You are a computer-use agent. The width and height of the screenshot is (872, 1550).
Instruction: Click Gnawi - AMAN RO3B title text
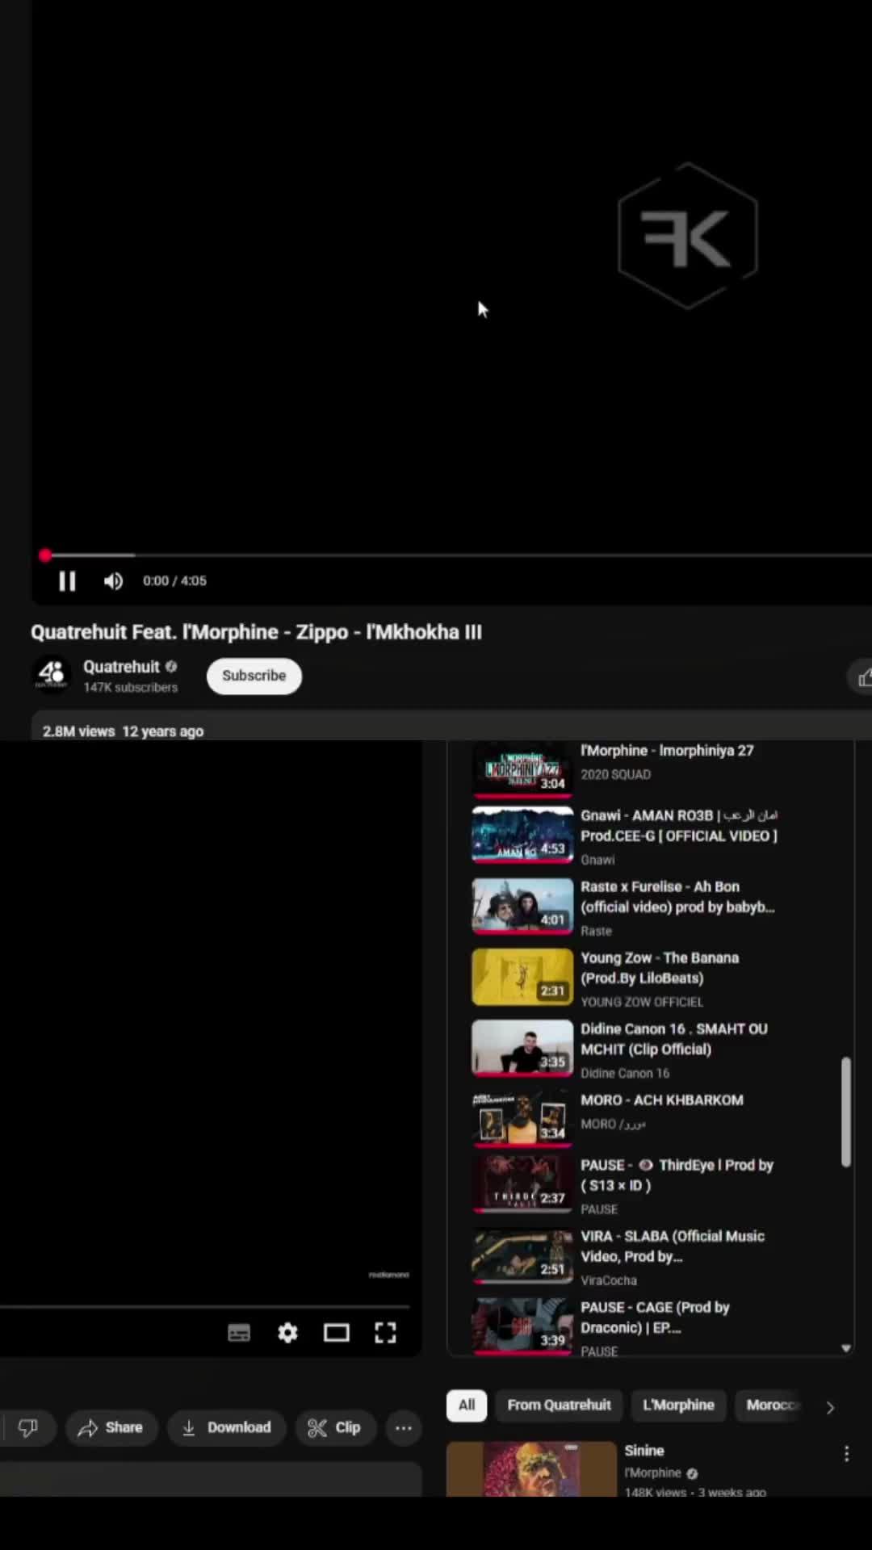tap(679, 826)
